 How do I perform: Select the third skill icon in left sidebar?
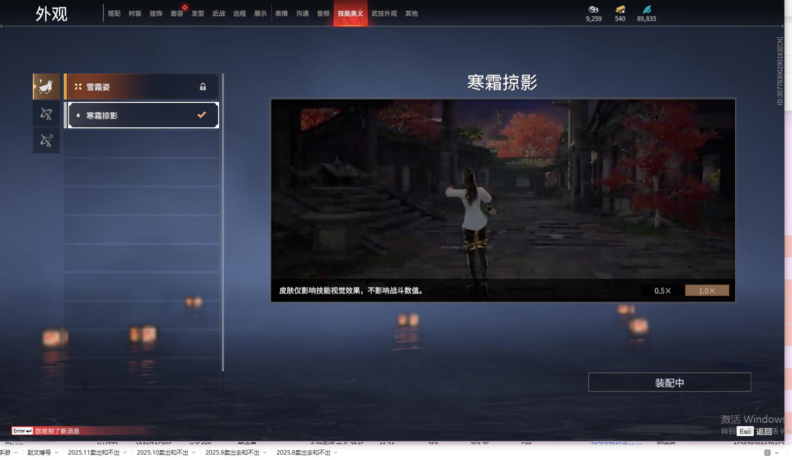(46, 141)
